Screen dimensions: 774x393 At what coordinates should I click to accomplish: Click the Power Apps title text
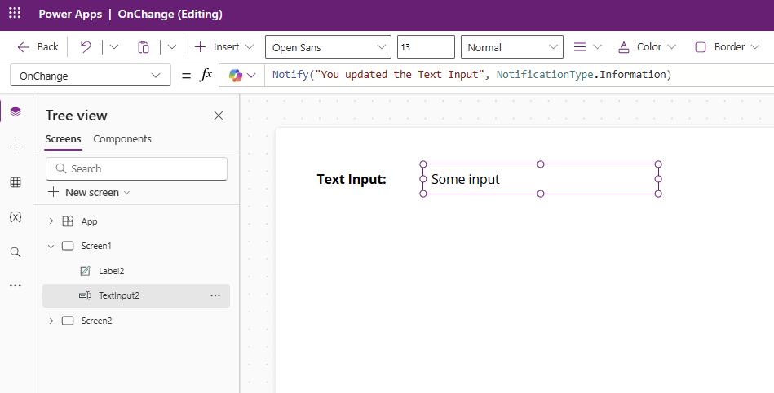(70, 15)
